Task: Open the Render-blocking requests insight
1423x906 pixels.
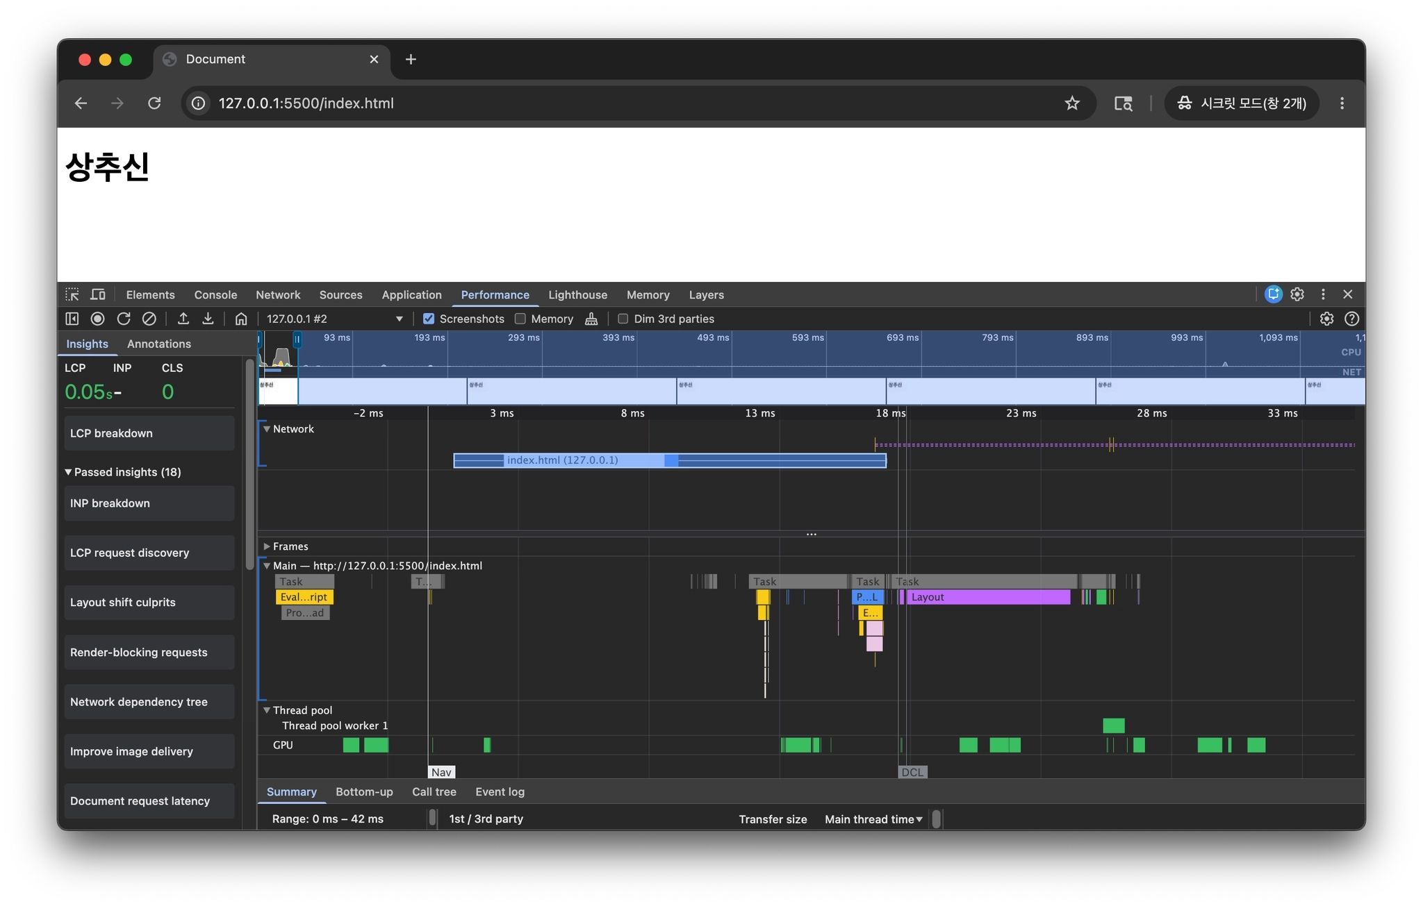Action: 149,653
